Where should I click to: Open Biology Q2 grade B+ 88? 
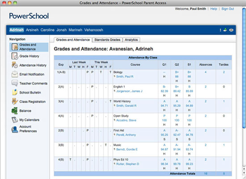tap(177, 74)
